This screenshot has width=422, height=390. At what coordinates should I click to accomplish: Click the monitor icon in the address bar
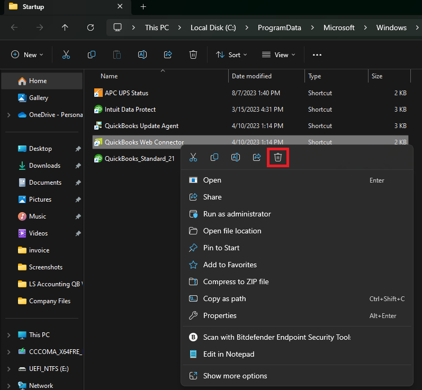point(118,28)
